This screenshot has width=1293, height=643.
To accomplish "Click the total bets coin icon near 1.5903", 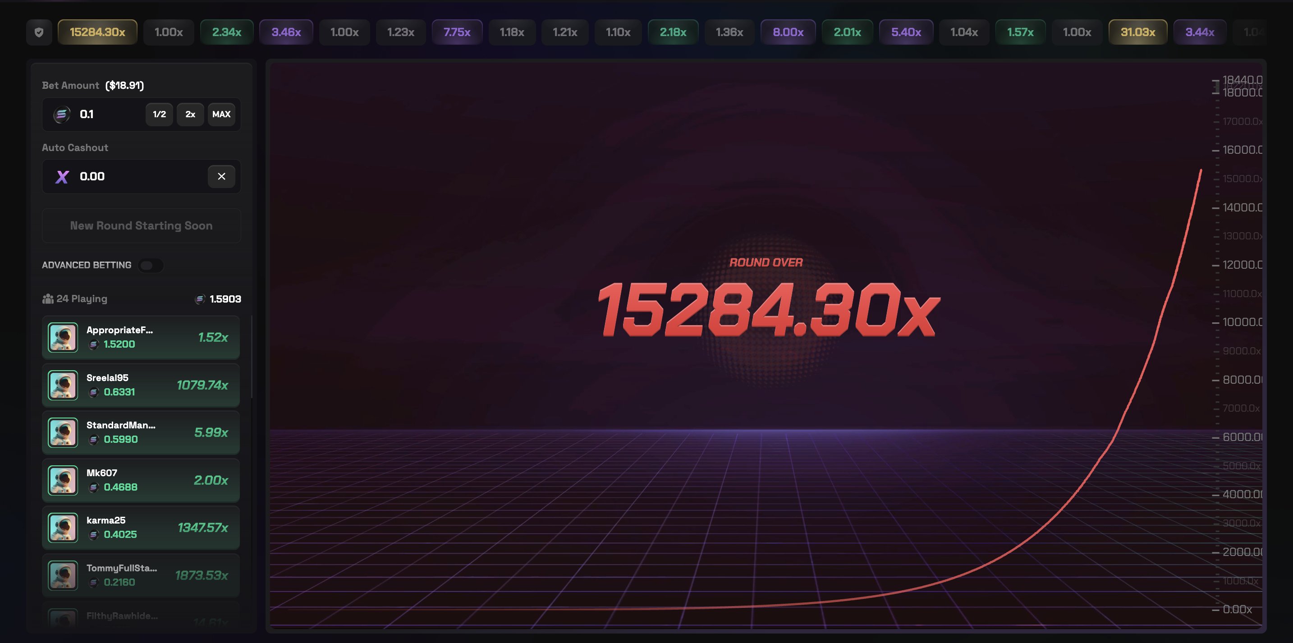I will (200, 299).
